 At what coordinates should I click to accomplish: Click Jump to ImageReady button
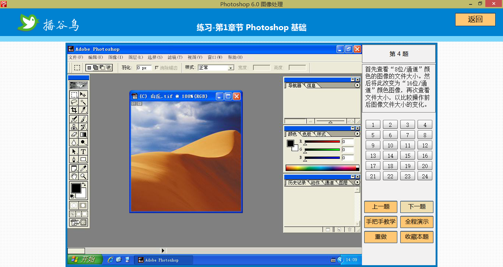point(78,222)
